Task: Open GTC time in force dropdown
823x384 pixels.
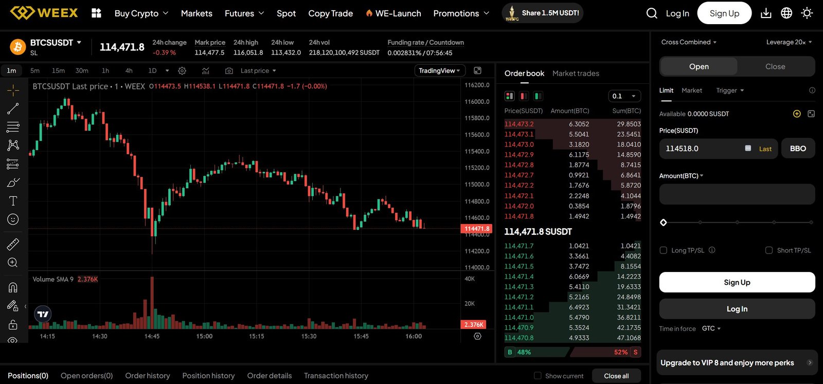Action: (711, 328)
